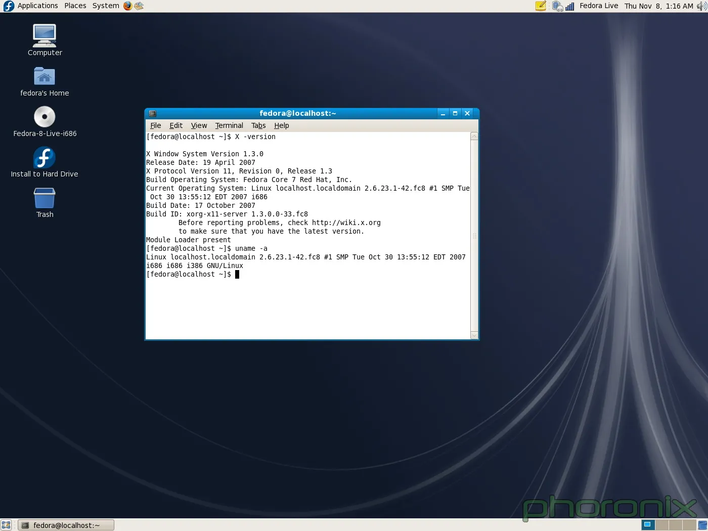Screen dimensions: 708x531
Task: Click the network signal bars icon
Action: [569, 6]
